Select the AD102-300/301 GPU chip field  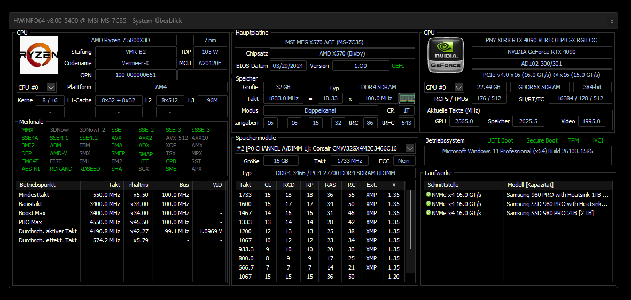click(542, 63)
